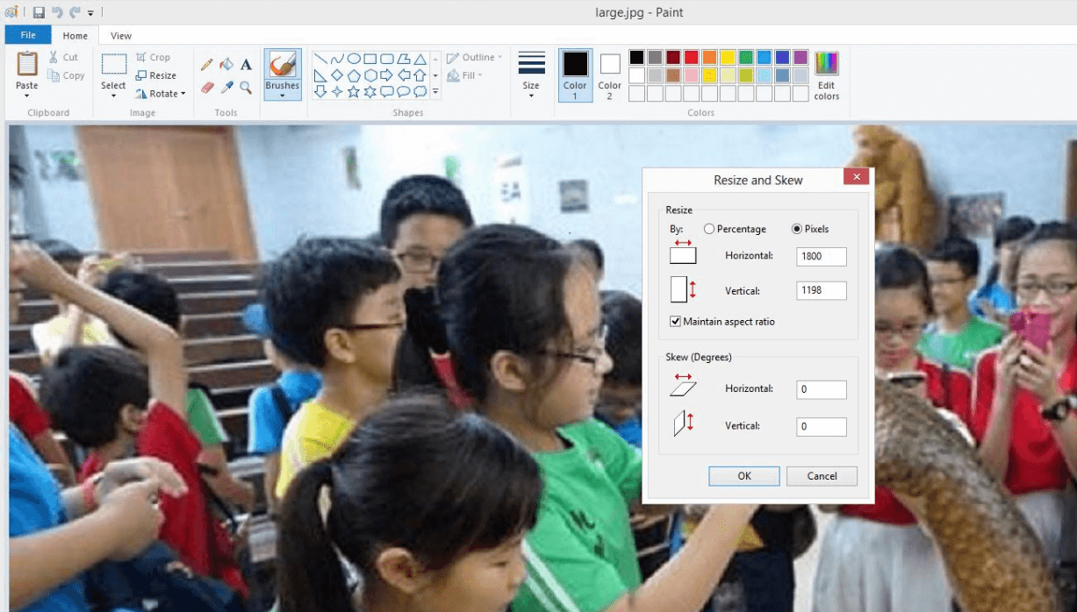
Task: Click the Resize tool in Image group
Action: pyautogui.click(x=156, y=75)
